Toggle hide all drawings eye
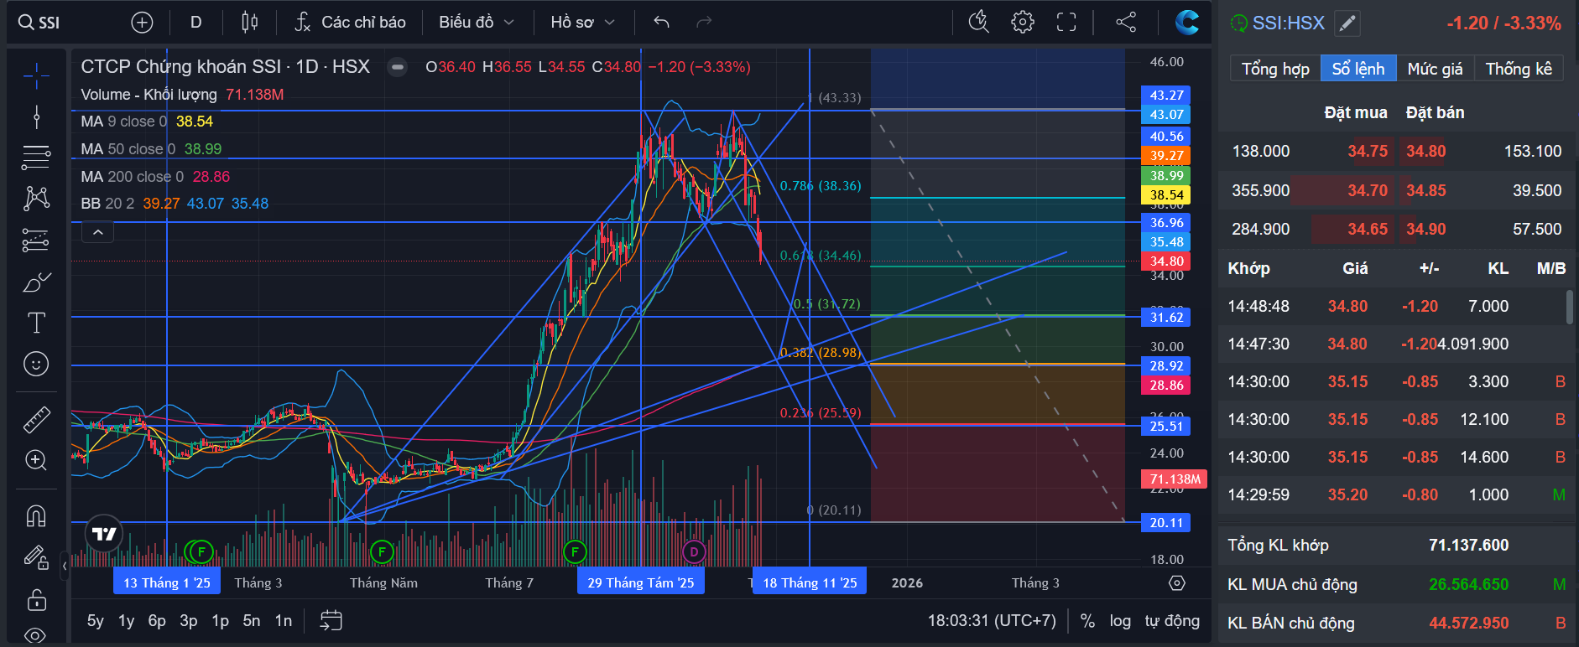 click(36, 635)
